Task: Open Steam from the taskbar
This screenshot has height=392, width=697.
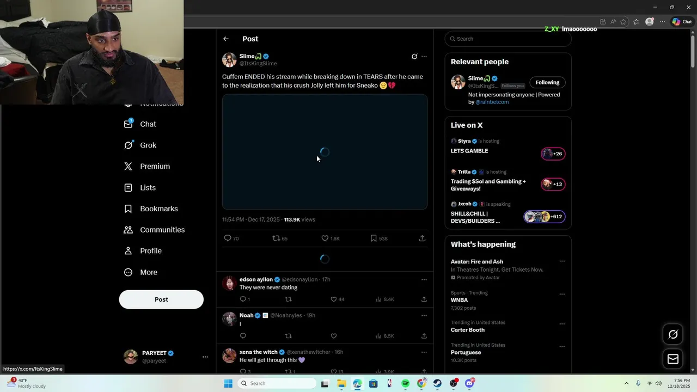Action: (x=437, y=383)
